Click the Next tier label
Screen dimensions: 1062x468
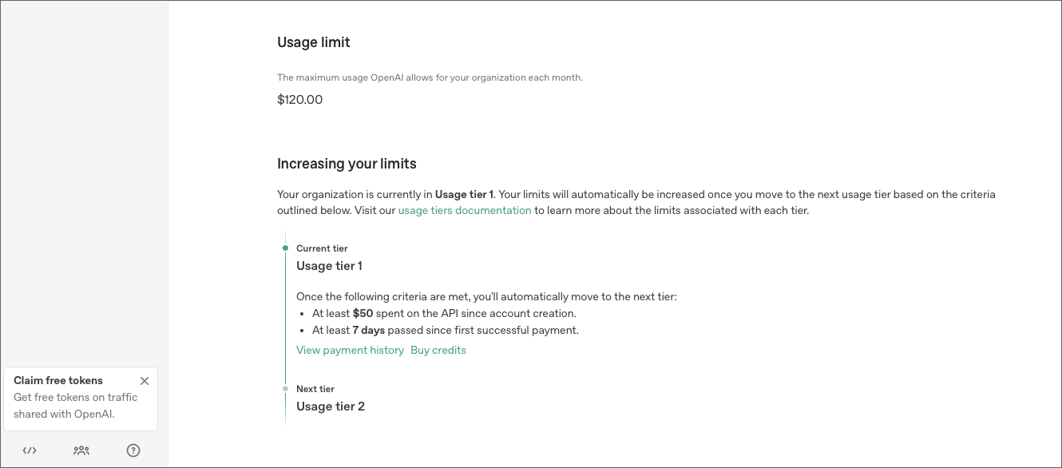tap(315, 389)
